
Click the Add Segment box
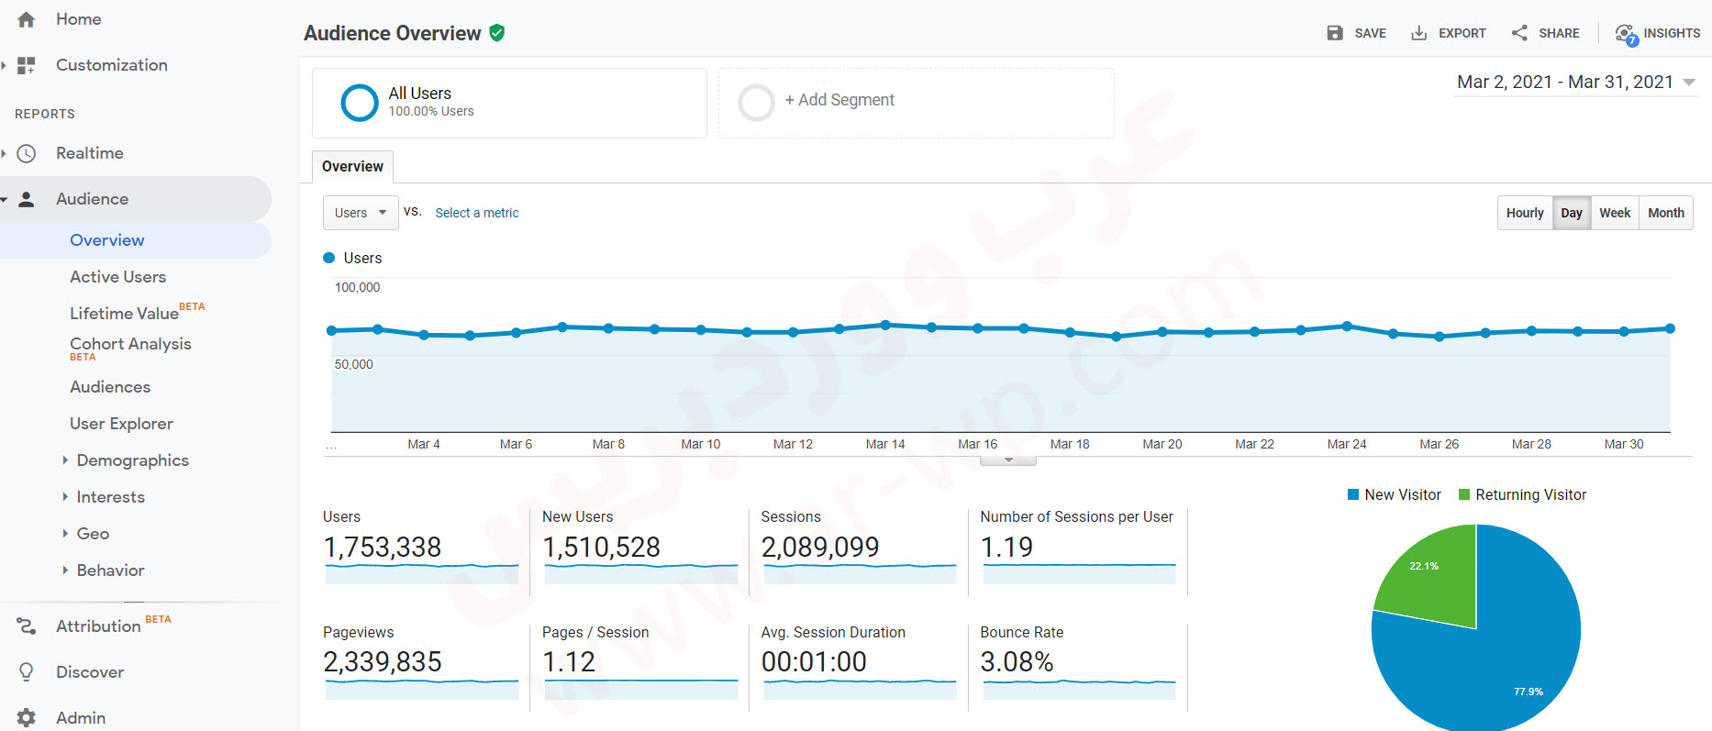point(916,102)
